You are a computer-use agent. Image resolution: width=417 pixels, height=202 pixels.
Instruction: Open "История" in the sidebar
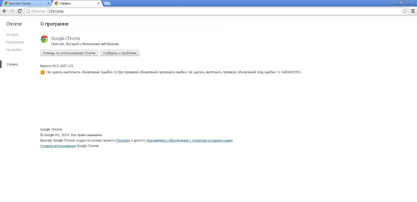pyautogui.click(x=12, y=35)
